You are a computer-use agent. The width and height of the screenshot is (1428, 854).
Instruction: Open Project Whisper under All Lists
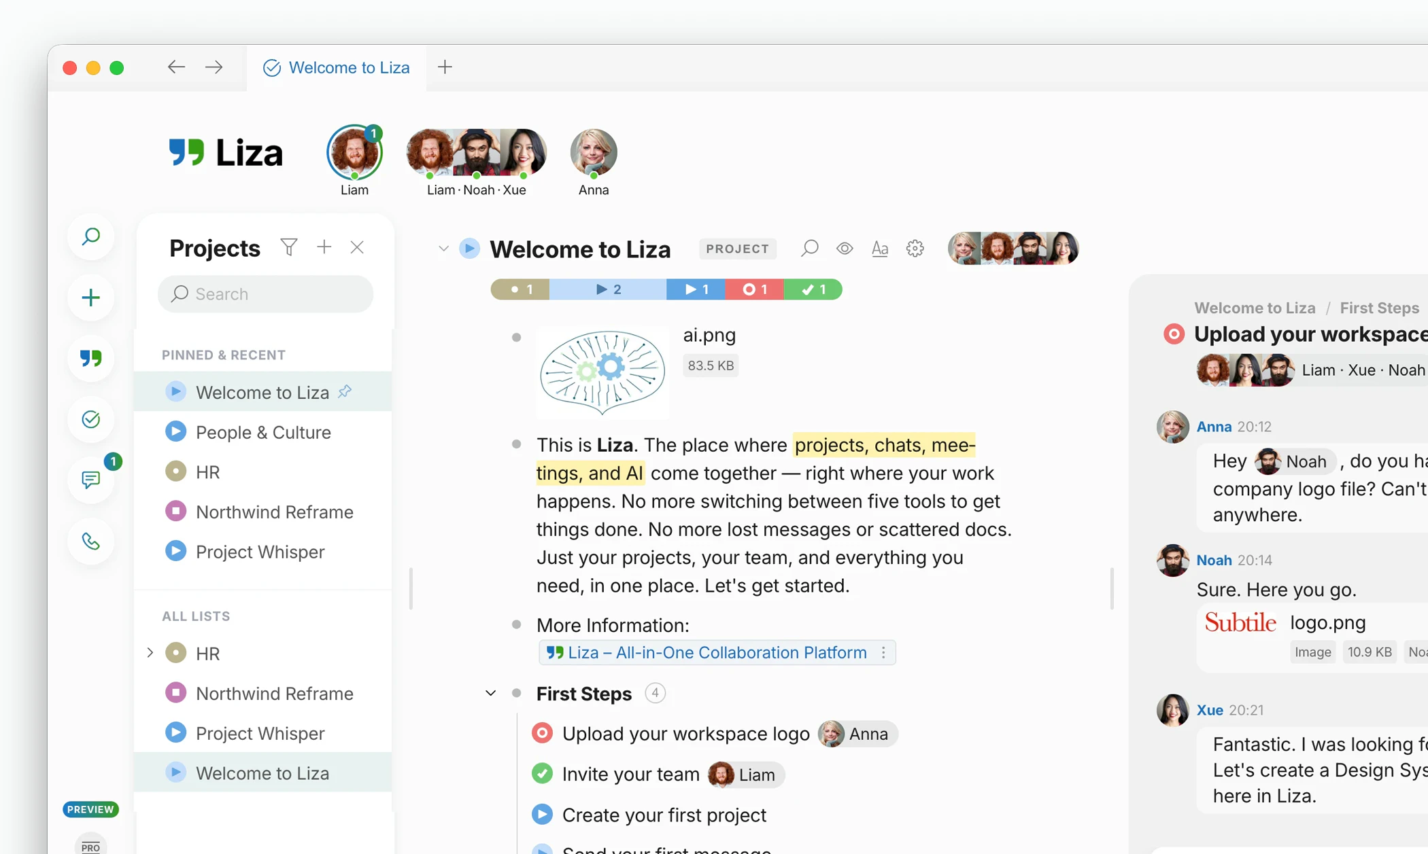tap(263, 733)
